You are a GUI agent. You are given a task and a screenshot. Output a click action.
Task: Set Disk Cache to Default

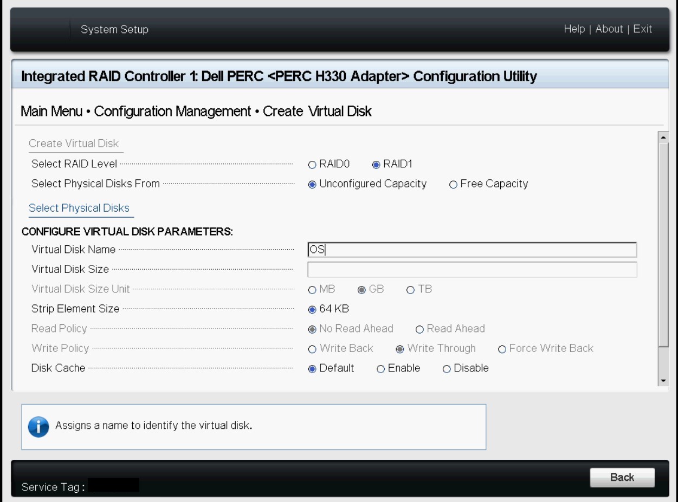pos(312,369)
